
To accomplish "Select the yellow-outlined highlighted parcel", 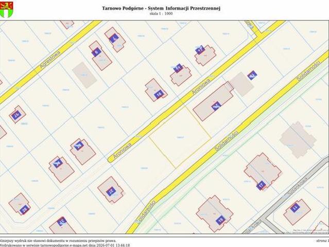I will 180,137.
